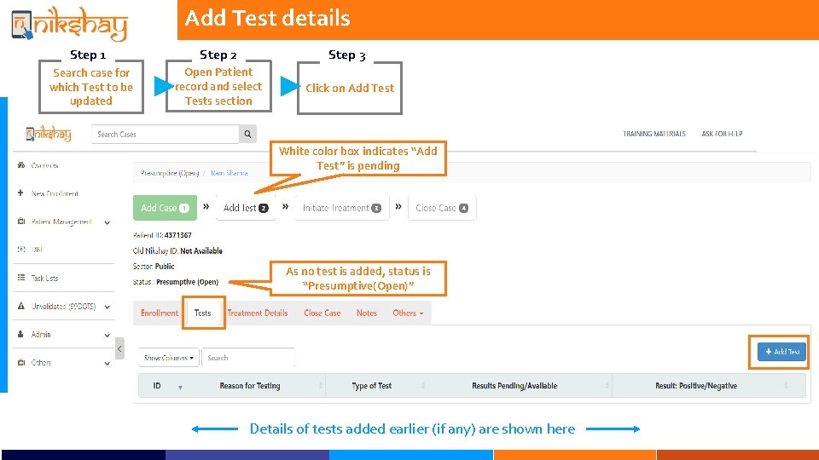This screenshot has height=460, width=819.
Task: Click the tests table Search field
Action: click(x=248, y=358)
